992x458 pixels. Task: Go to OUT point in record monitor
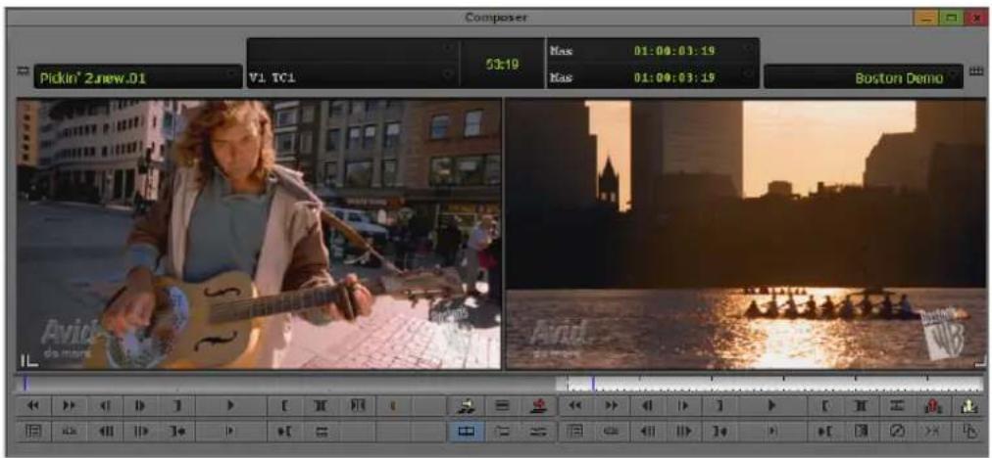pos(720,431)
